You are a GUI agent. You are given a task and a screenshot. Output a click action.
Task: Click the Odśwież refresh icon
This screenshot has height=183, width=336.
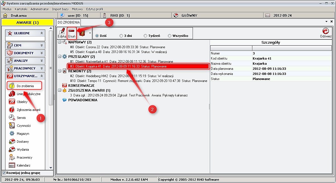(x=326, y=31)
